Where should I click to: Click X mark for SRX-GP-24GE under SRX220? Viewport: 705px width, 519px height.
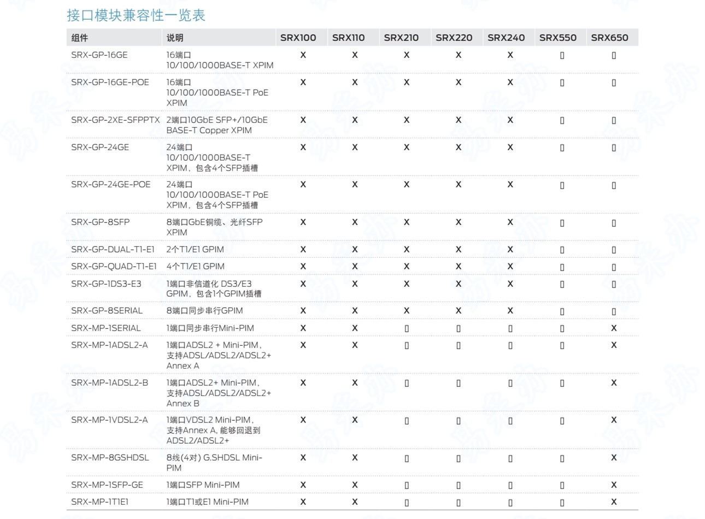pos(458,148)
